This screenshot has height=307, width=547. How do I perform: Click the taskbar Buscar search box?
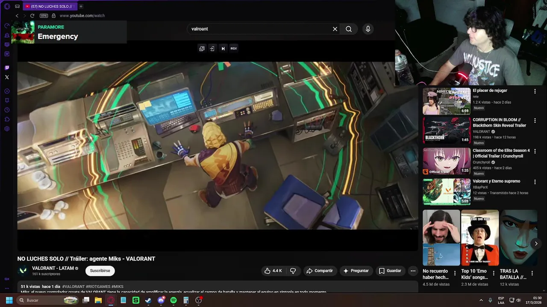(x=48, y=300)
